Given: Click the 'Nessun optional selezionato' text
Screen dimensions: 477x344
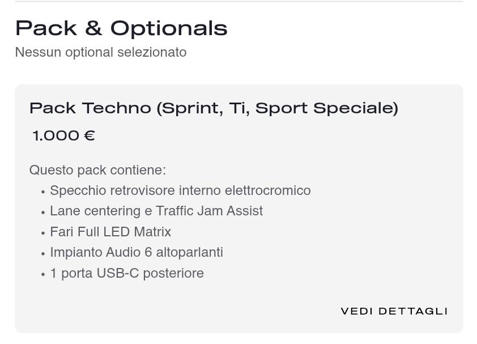Looking at the screenshot, I should [101, 52].
